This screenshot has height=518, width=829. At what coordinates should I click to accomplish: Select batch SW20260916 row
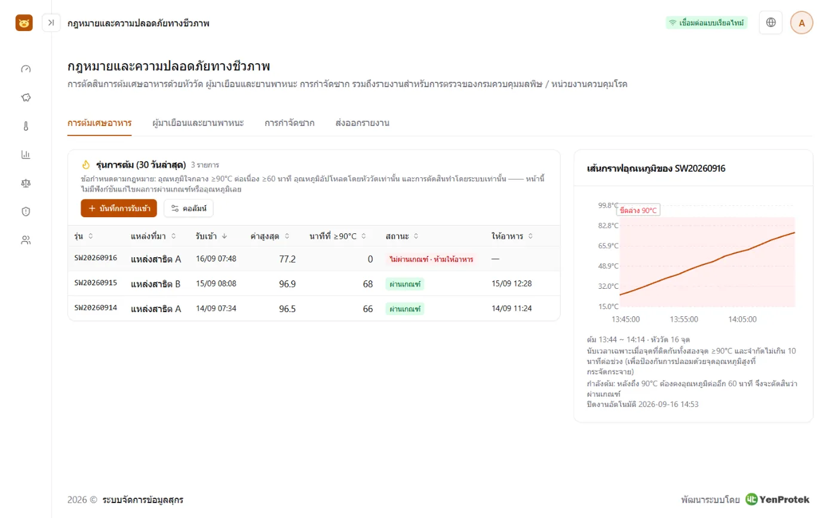[314, 259]
